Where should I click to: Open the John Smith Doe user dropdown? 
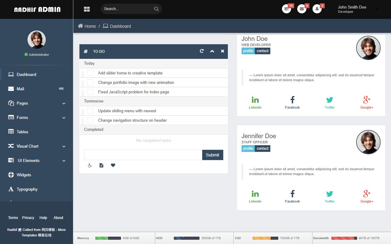pos(358,9)
